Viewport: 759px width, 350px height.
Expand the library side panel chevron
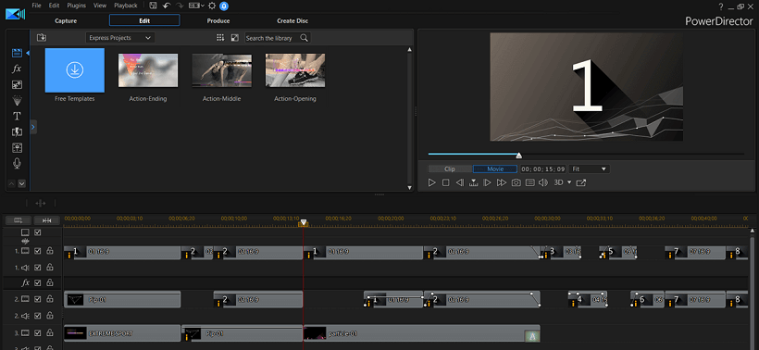[33, 127]
